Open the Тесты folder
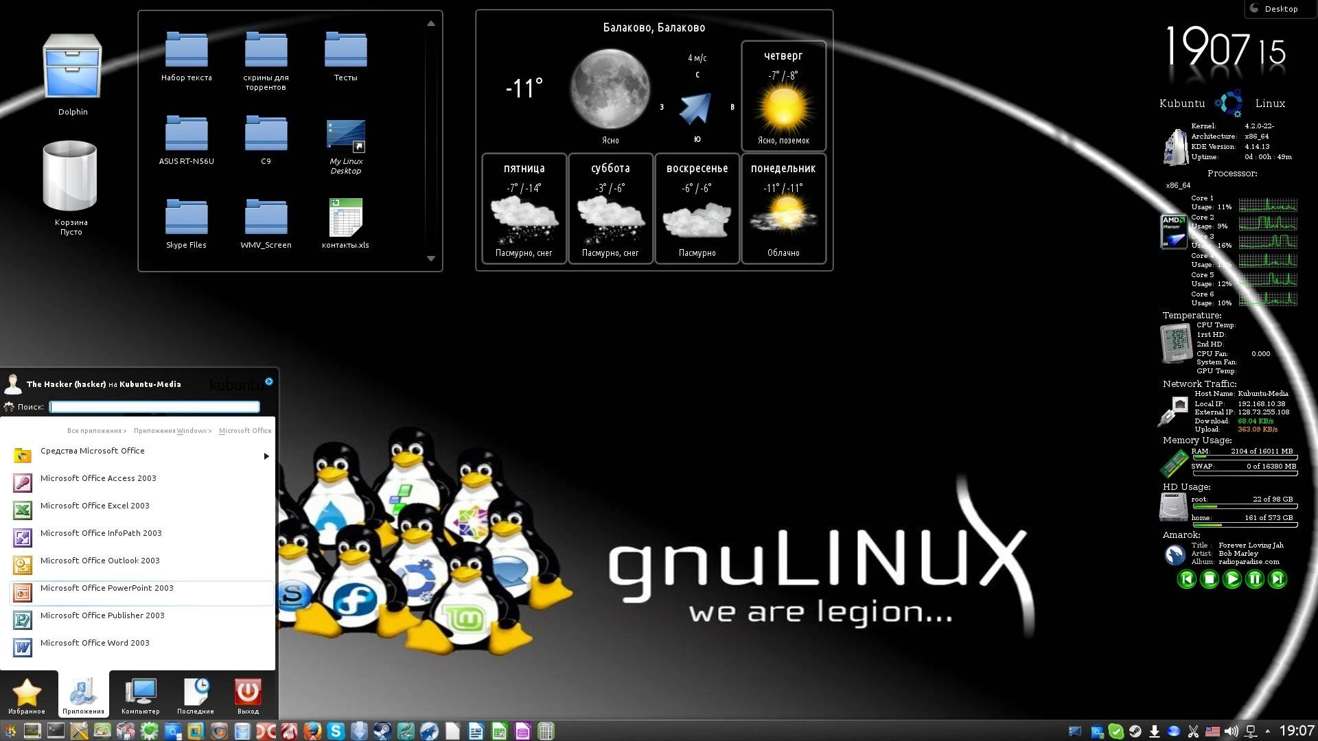Image resolution: width=1318 pixels, height=741 pixels. tap(345, 56)
